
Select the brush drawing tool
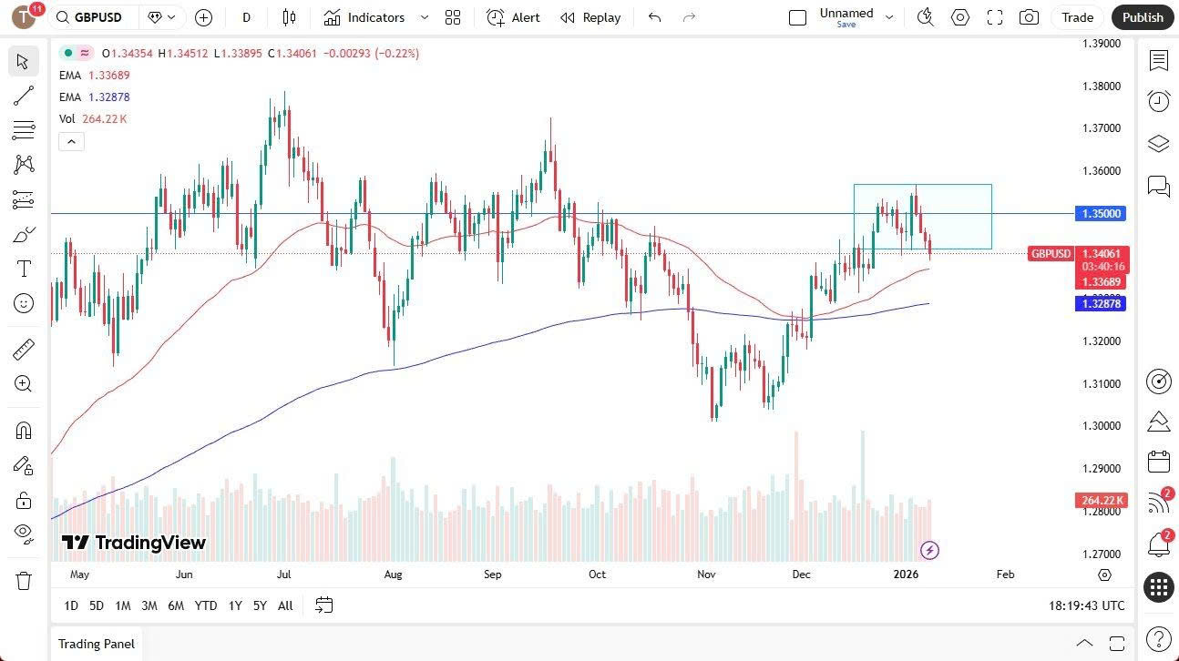tap(24, 235)
